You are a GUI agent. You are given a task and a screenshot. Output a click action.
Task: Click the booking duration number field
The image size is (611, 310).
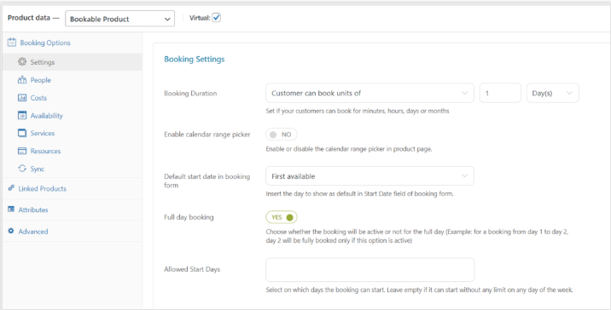[x=500, y=93]
